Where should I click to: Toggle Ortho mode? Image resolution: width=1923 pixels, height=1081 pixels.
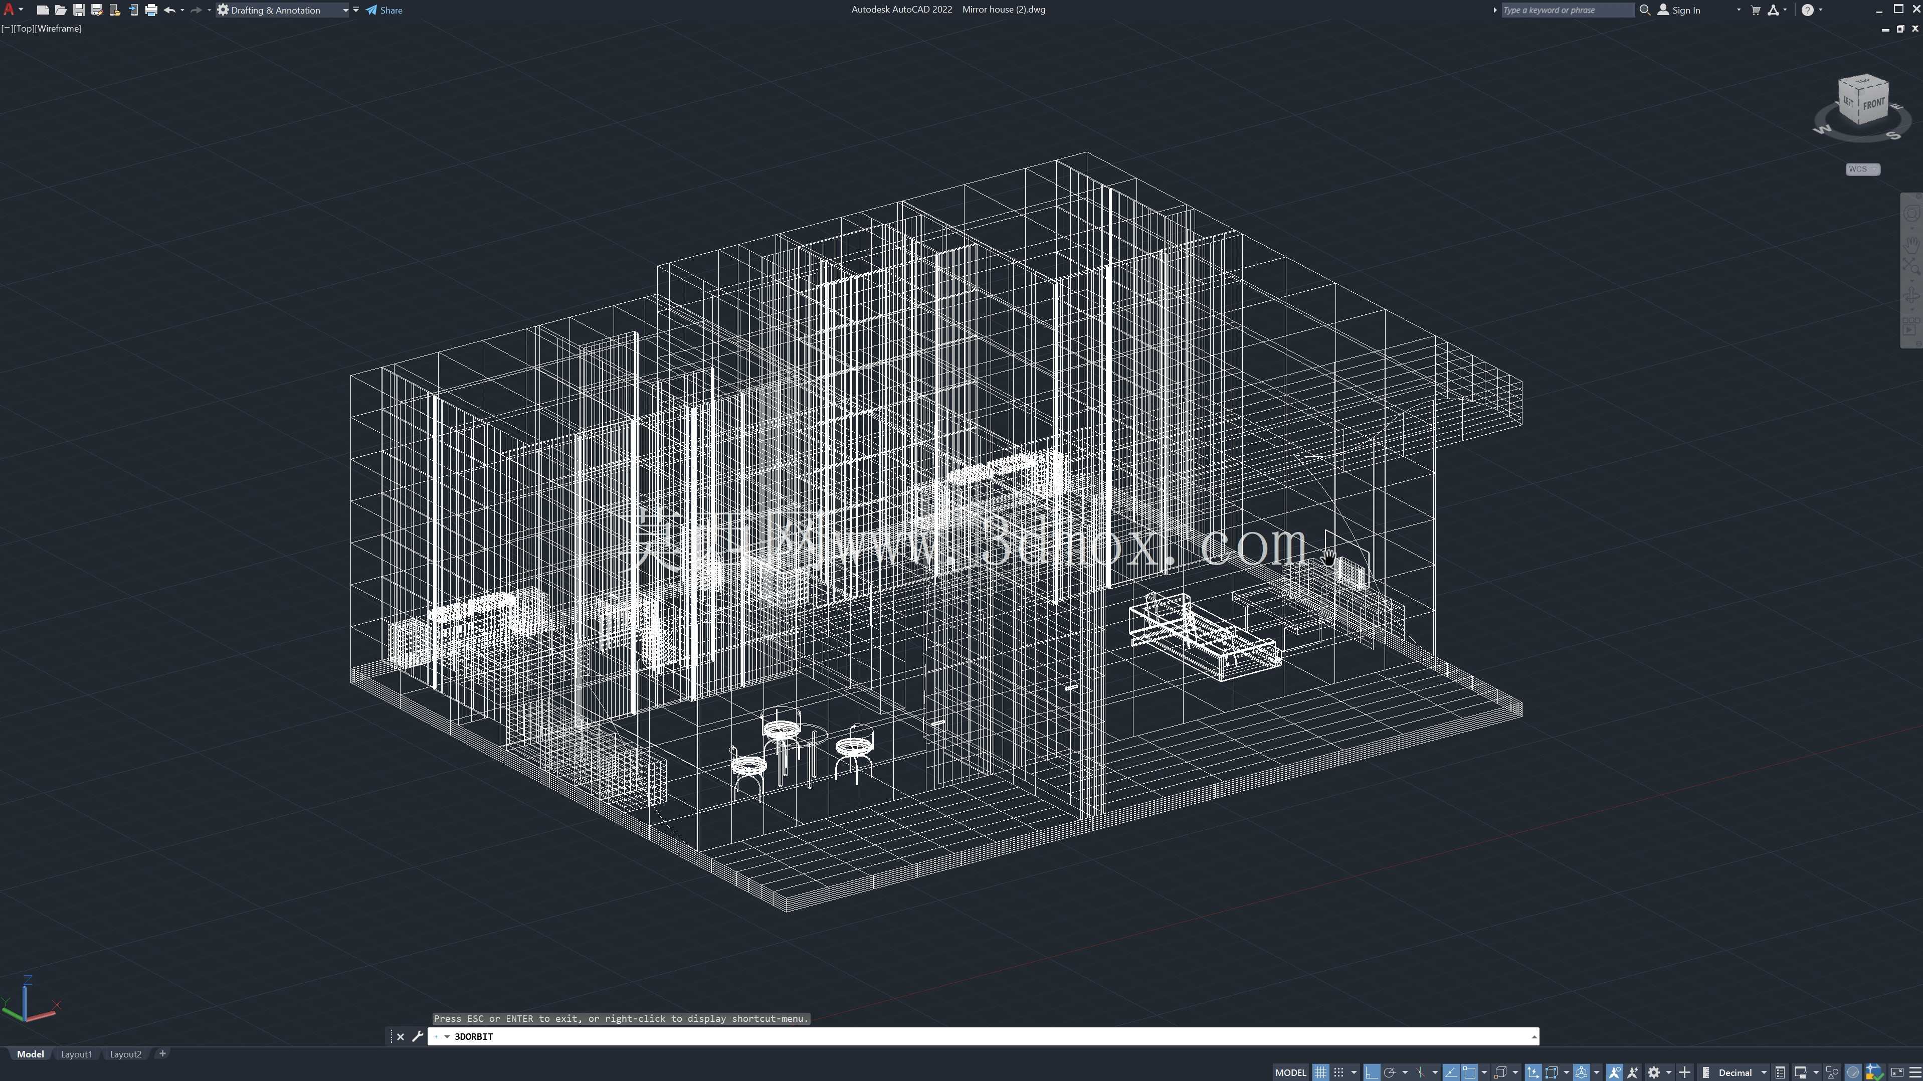[x=1372, y=1072]
